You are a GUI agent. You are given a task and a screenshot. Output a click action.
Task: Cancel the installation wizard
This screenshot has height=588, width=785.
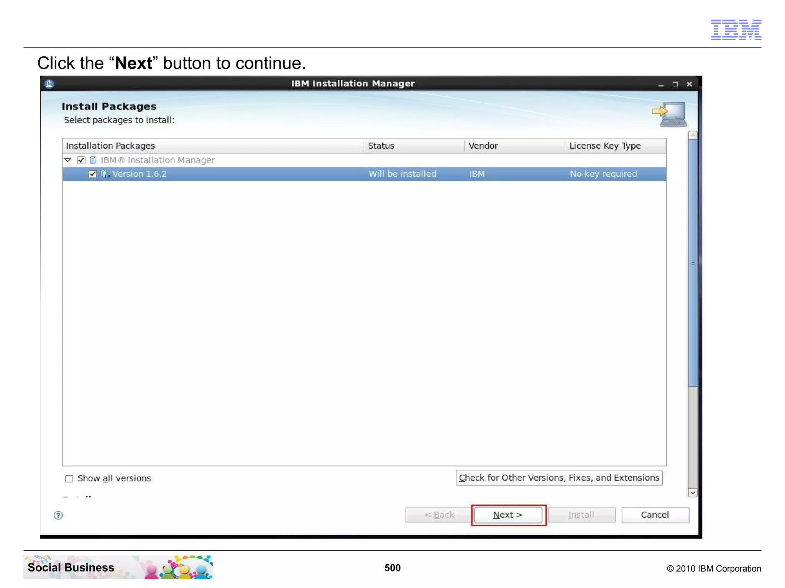655,515
